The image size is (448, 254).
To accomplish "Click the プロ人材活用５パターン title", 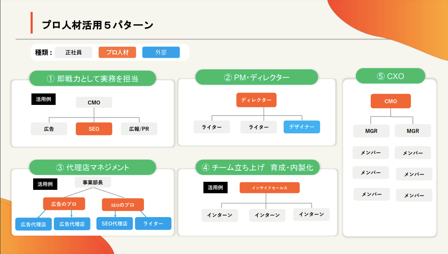I will coord(97,25).
